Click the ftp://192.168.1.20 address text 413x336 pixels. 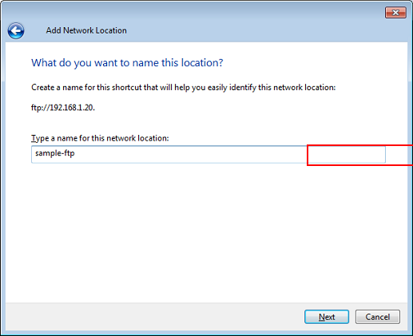click(63, 108)
